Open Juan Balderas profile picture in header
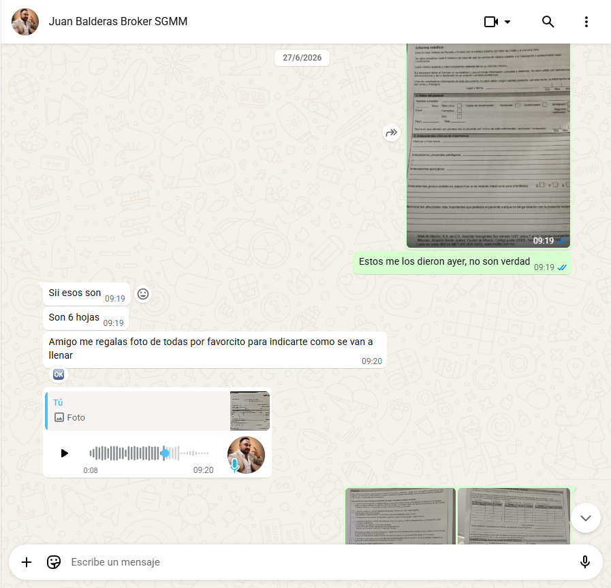The width and height of the screenshot is (611, 588). [x=25, y=22]
